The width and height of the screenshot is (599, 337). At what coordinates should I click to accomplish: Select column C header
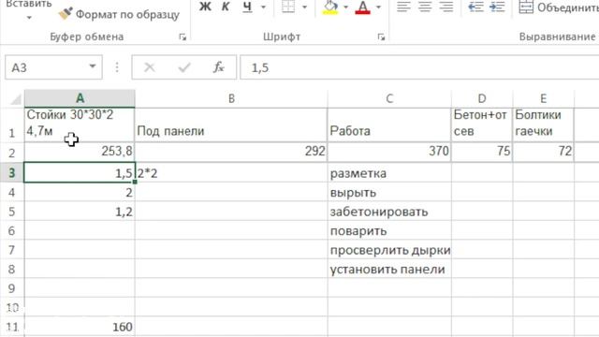coord(389,98)
